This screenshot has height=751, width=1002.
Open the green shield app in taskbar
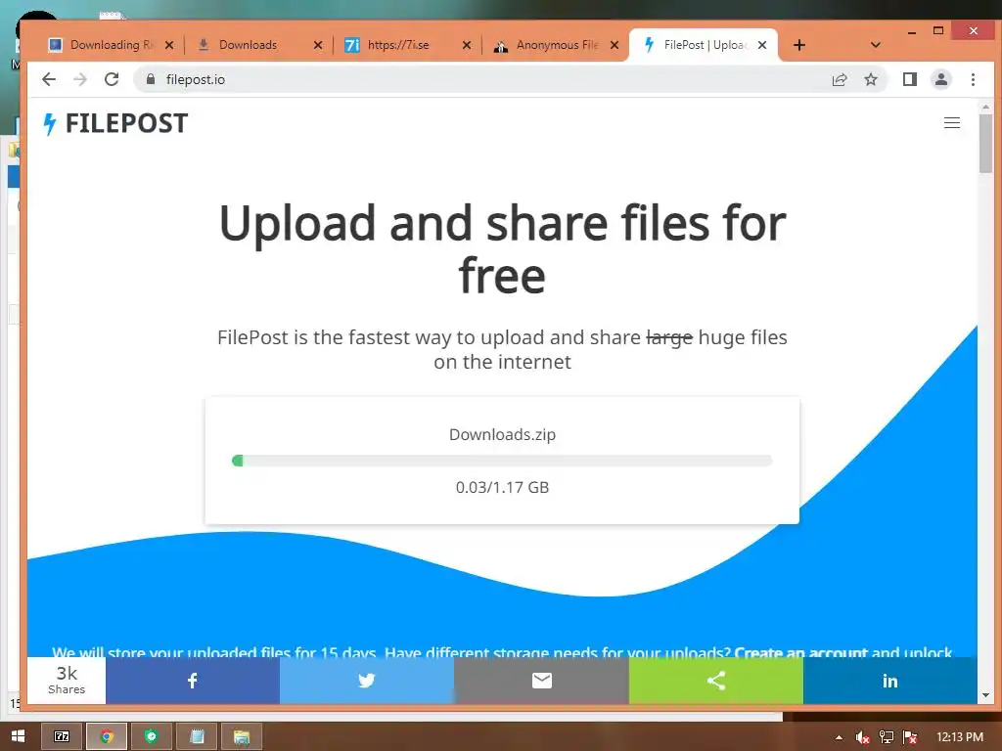click(152, 736)
